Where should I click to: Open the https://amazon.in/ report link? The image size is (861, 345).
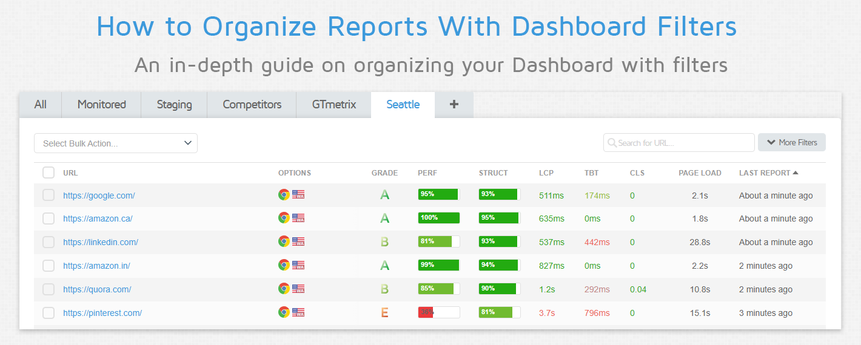click(x=96, y=266)
